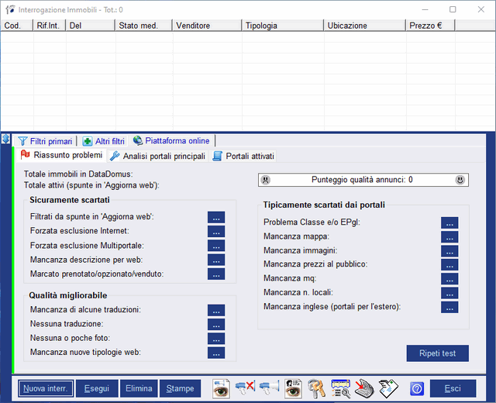The height and width of the screenshot is (403, 496).
Task: Open details for Mancanza mappa
Action: 449,237
